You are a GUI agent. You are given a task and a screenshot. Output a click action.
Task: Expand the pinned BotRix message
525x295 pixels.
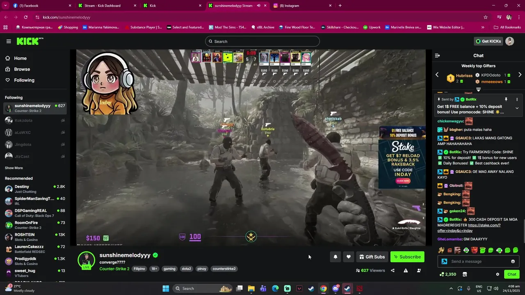click(517, 108)
